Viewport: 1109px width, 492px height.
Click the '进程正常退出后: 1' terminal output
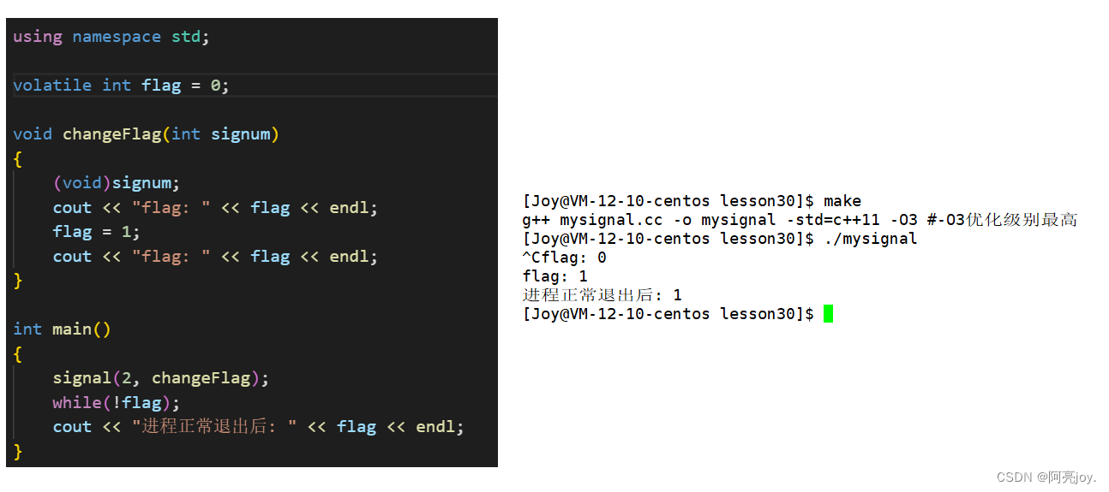(602, 295)
